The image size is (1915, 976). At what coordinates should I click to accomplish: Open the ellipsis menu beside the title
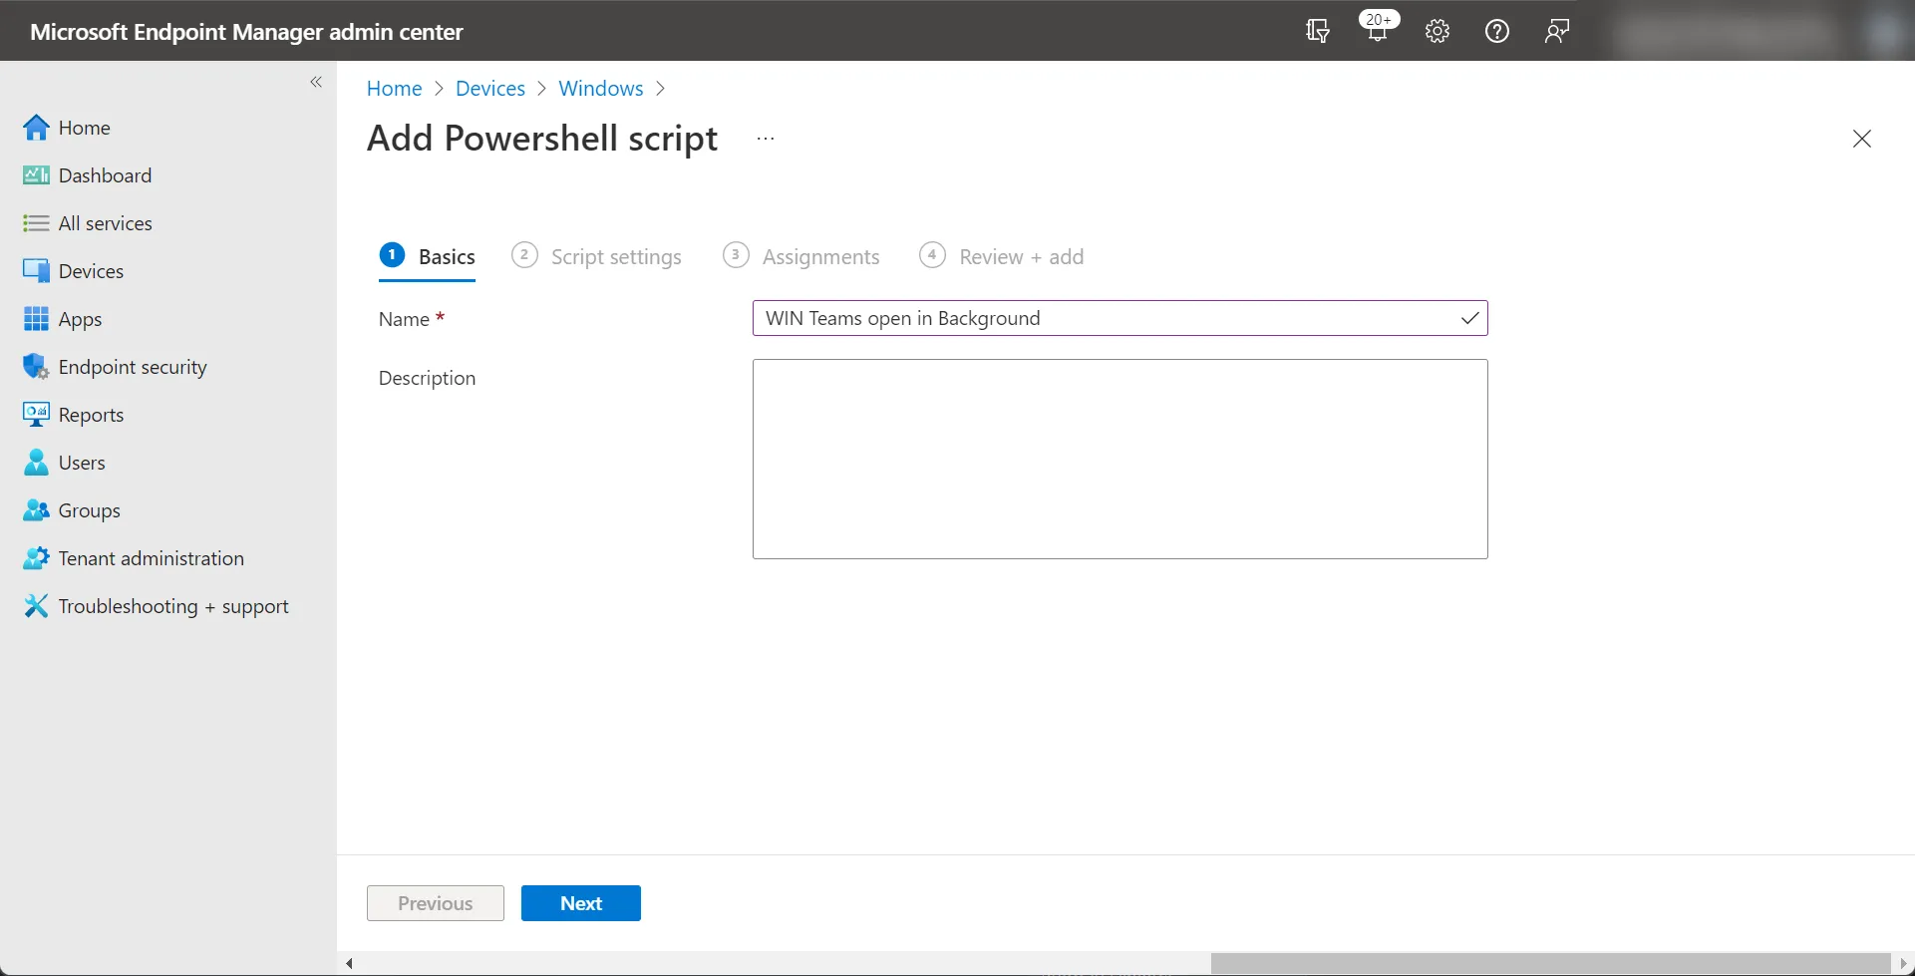coord(766,139)
